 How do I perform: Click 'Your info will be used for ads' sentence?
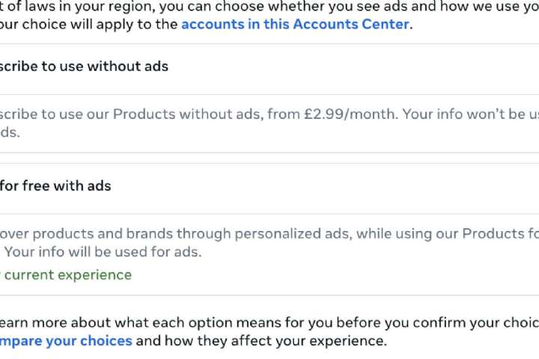pyautogui.click(x=103, y=252)
